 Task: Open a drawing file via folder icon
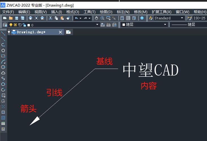click(11, 18)
